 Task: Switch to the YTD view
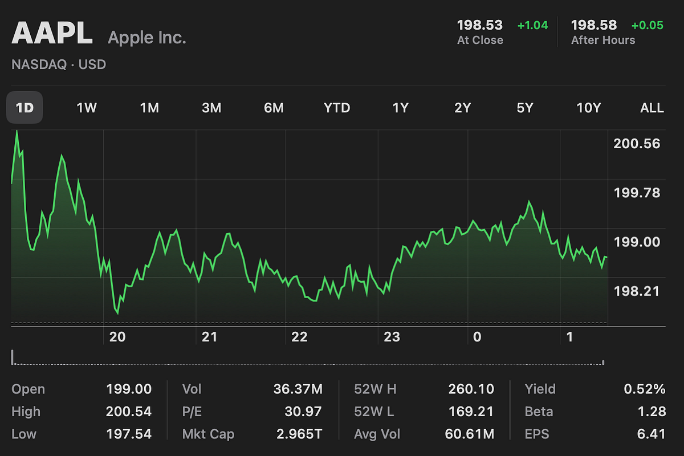[337, 107]
